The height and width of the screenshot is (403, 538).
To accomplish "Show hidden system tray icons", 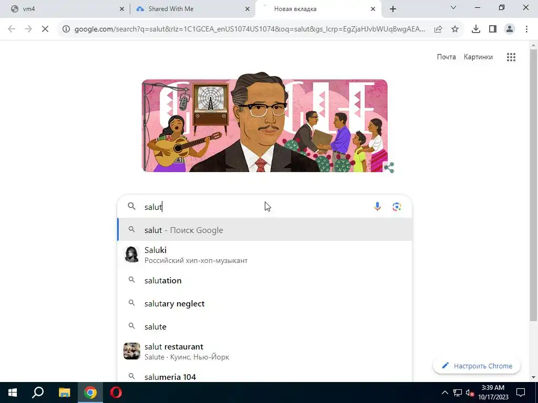I will 444,393.
